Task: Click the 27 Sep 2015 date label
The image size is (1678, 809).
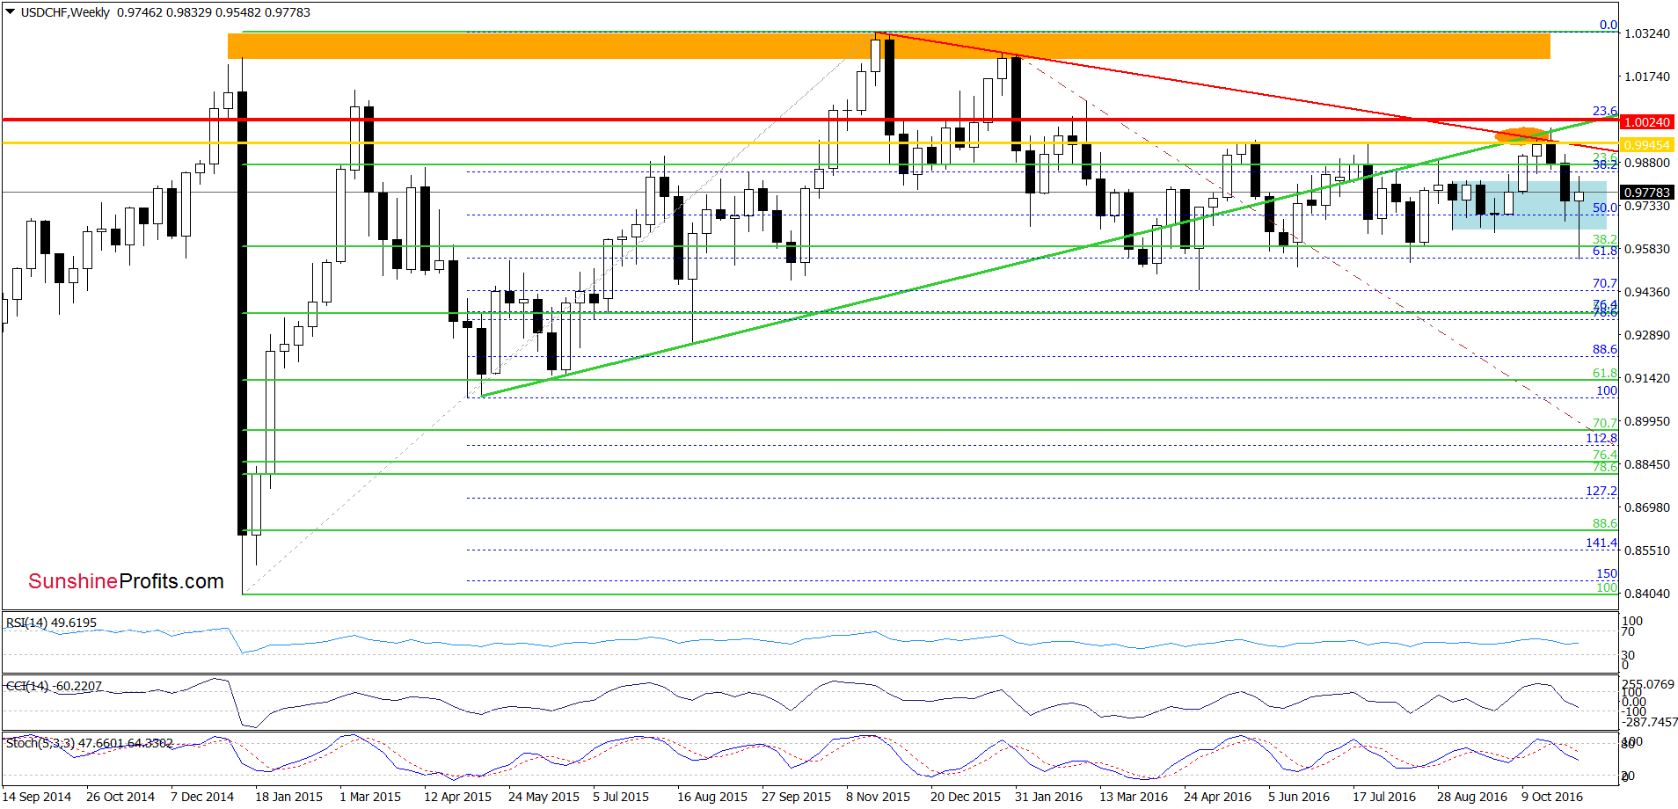Action: [797, 797]
